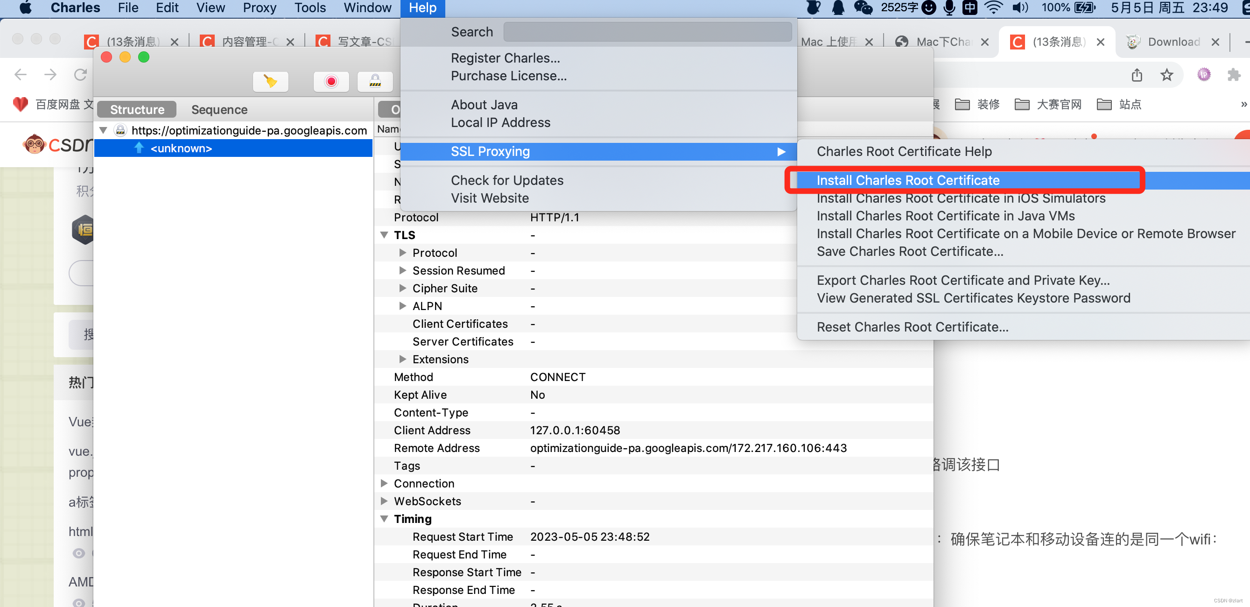
Task: Click the WeChat menu bar icon
Action: click(863, 8)
